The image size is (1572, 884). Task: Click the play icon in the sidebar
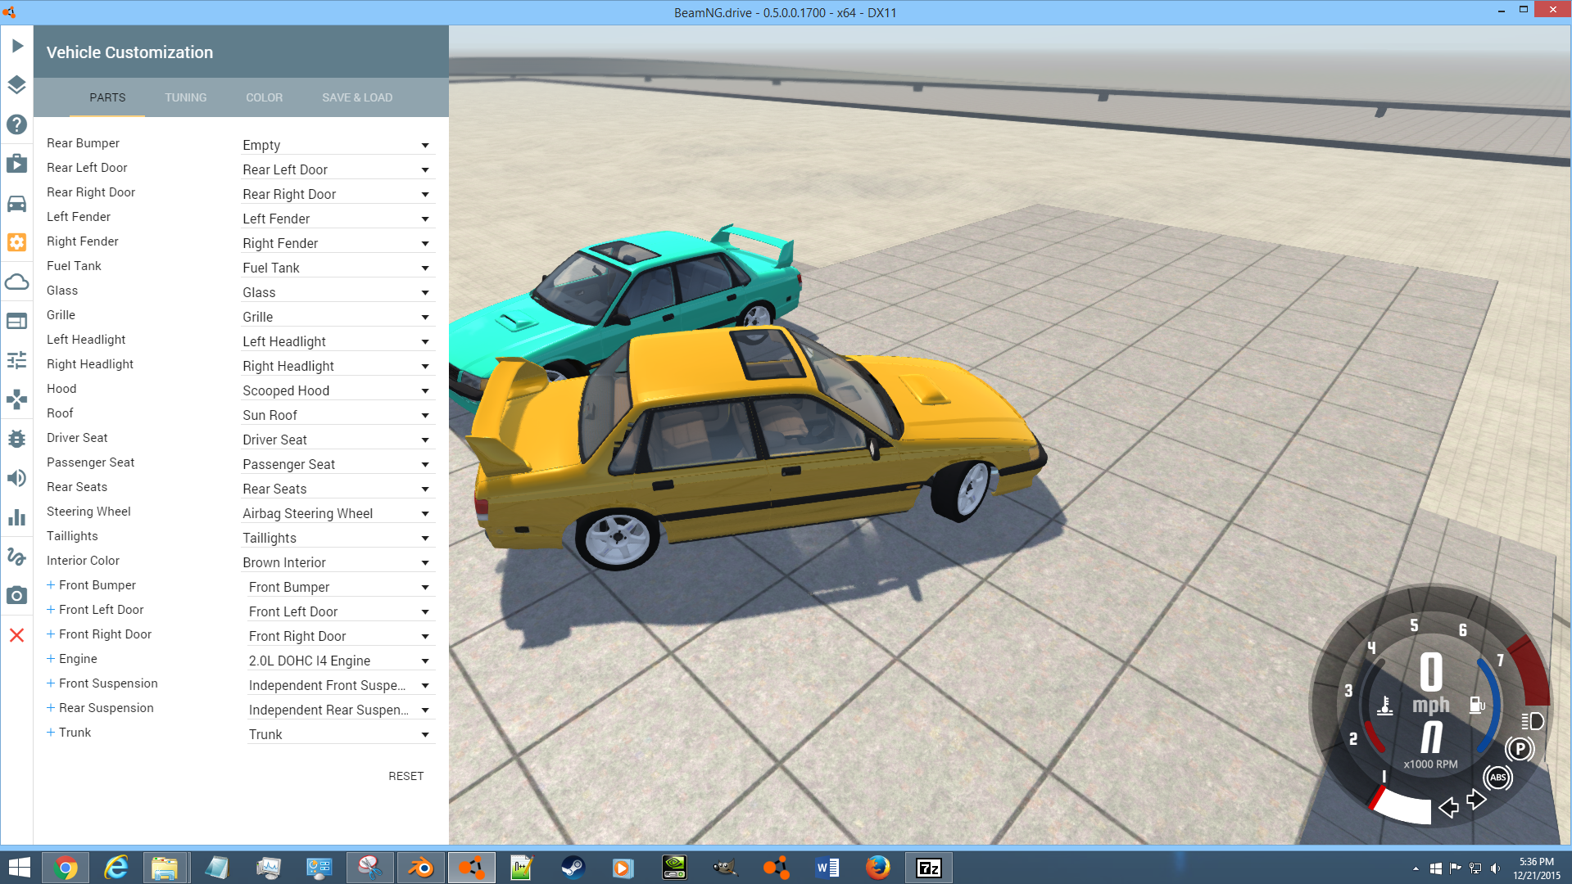[x=17, y=46]
